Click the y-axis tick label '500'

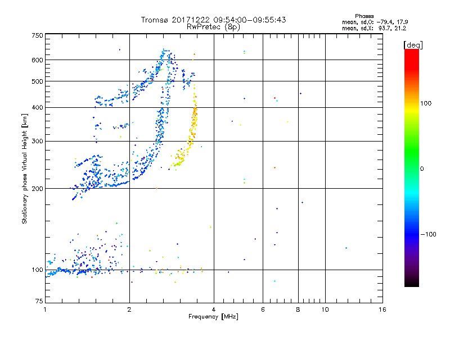(37, 81)
